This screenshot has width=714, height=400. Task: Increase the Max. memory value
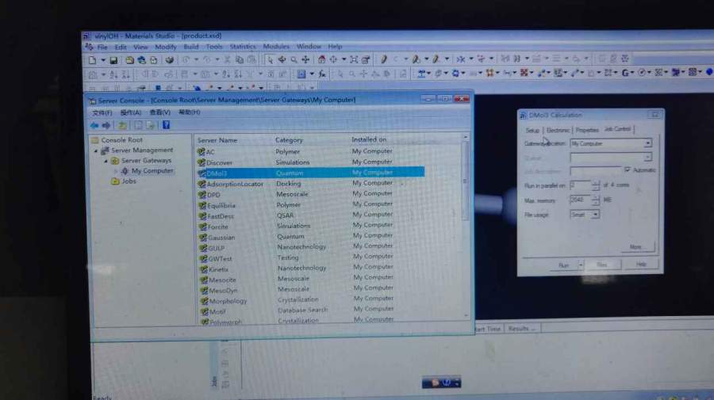point(596,198)
